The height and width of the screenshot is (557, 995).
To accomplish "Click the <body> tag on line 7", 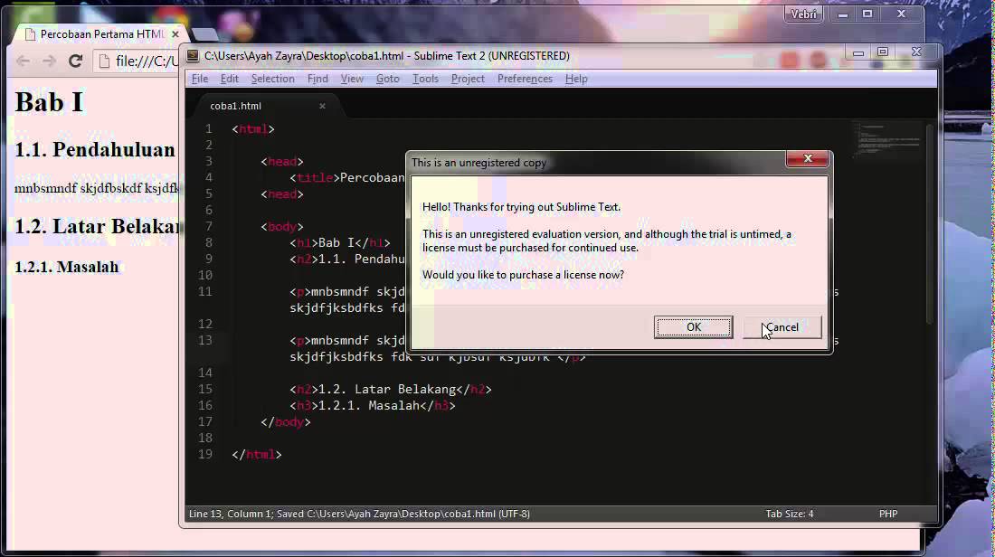I will pyautogui.click(x=282, y=226).
